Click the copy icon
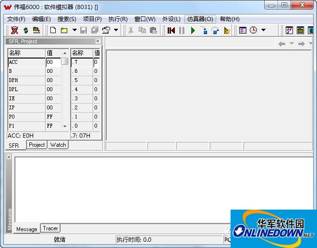The width and height of the screenshot is (317, 248). point(142,30)
